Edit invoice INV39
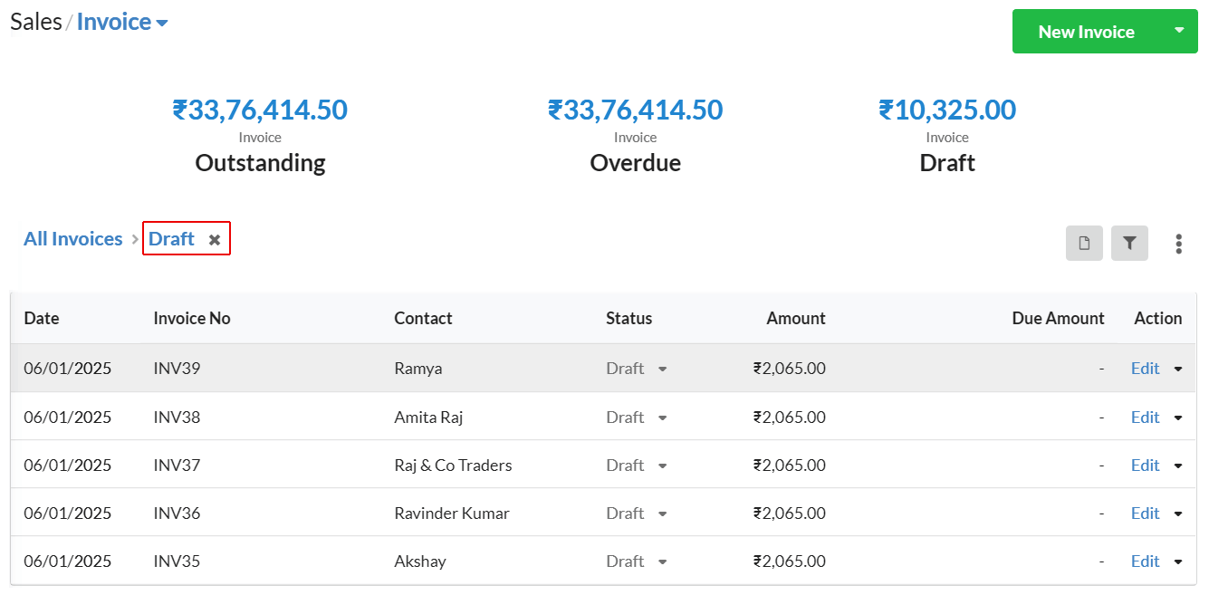The image size is (1209, 595). click(1145, 369)
